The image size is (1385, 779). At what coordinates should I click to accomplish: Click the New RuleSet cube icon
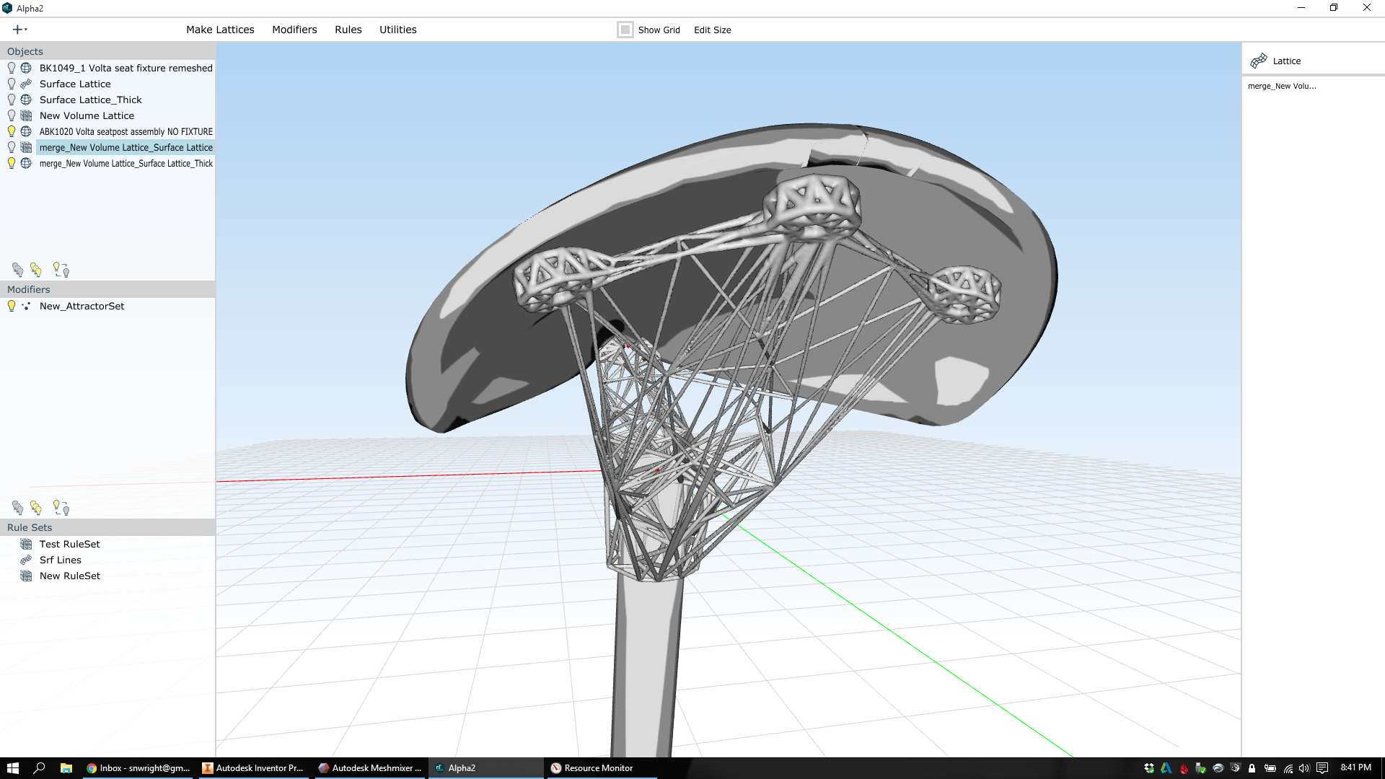[x=26, y=576]
